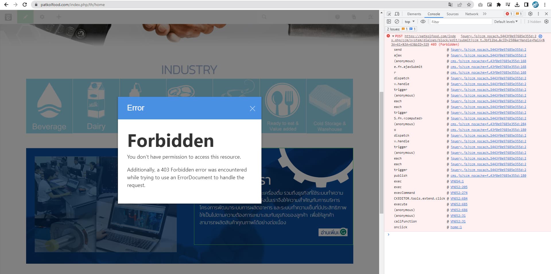Click the address bar URL

73,5
